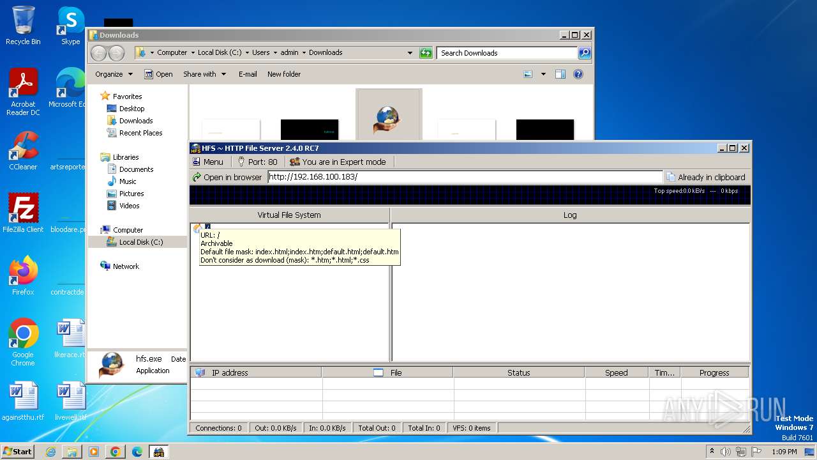Viewport: 817px width, 460px height.
Task: Click HFS taskbar button
Action: 158,452
